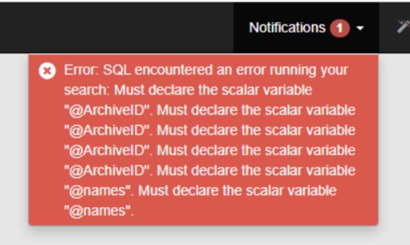The width and height of the screenshot is (410, 245).
Task: Open the Notifications menu
Action: coord(306,28)
